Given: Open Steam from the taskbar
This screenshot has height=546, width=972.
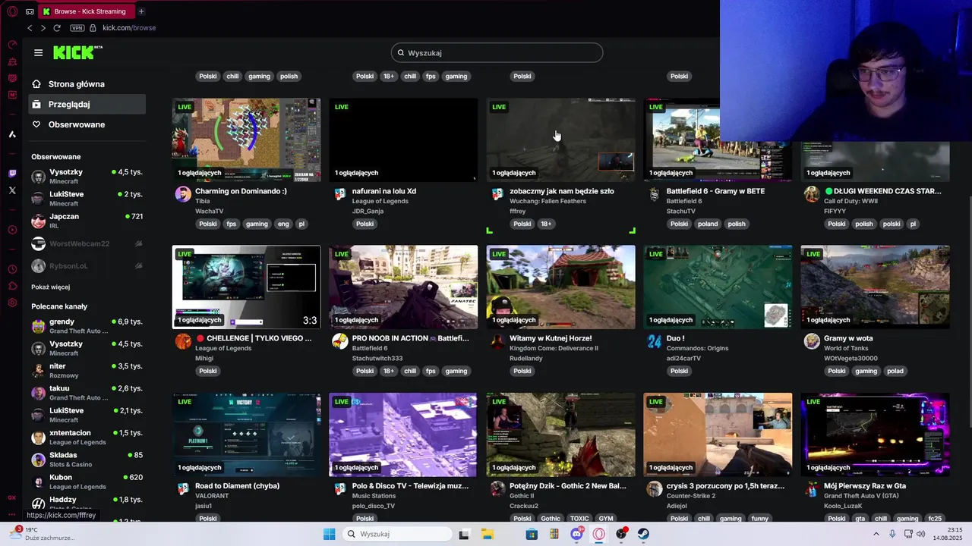Looking at the screenshot, I should click(x=643, y=534).
